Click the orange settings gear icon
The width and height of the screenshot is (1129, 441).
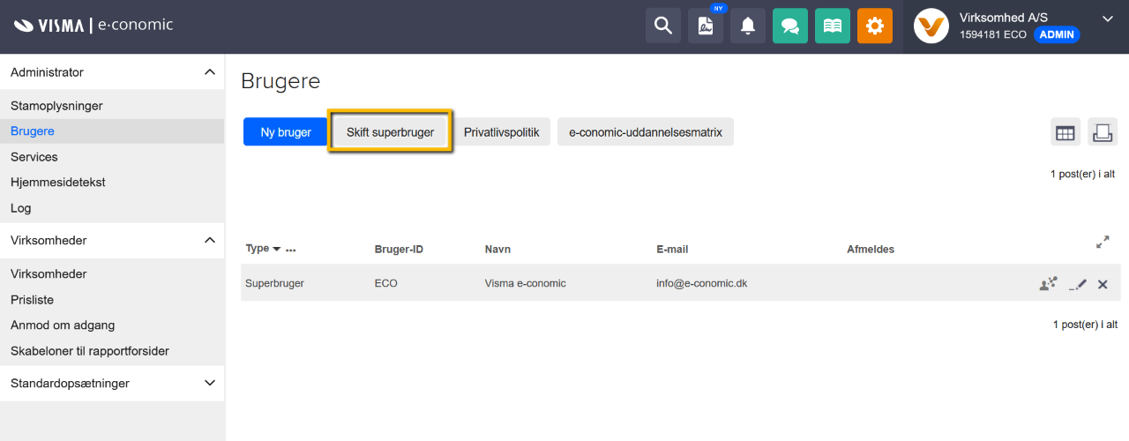tap(875, 26)
